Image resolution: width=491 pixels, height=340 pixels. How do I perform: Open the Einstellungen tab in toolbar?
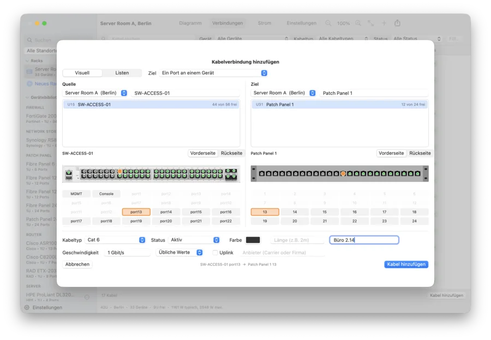[x=301, y=23]
